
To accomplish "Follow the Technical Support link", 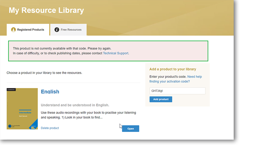I will [116, 53].
